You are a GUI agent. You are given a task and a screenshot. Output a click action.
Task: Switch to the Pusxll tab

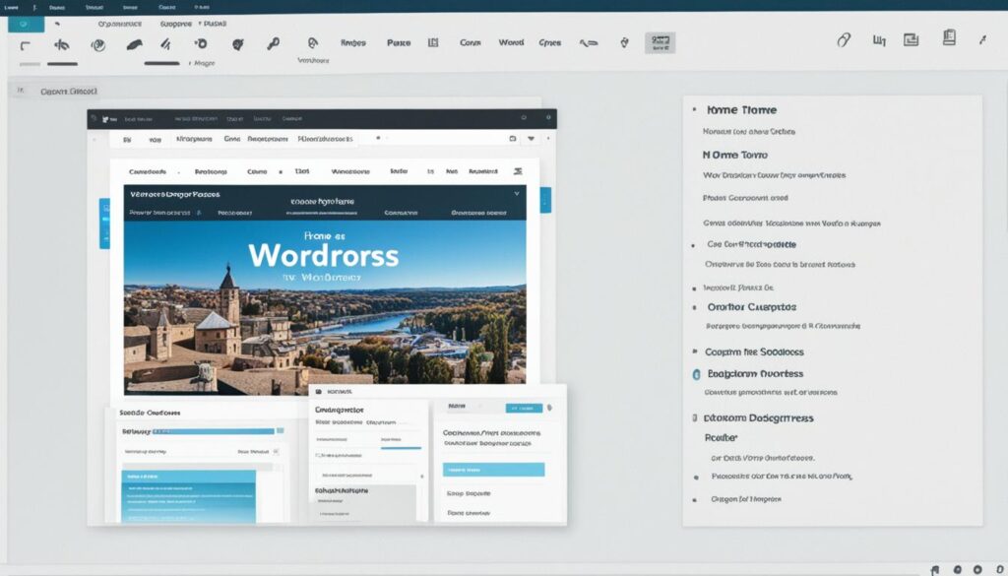215,24
